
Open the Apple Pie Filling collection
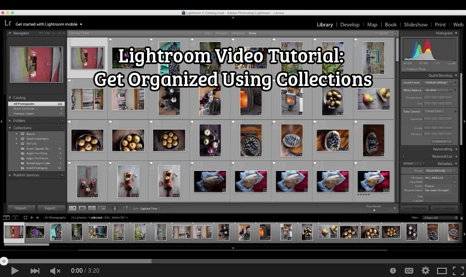(39, 153)
